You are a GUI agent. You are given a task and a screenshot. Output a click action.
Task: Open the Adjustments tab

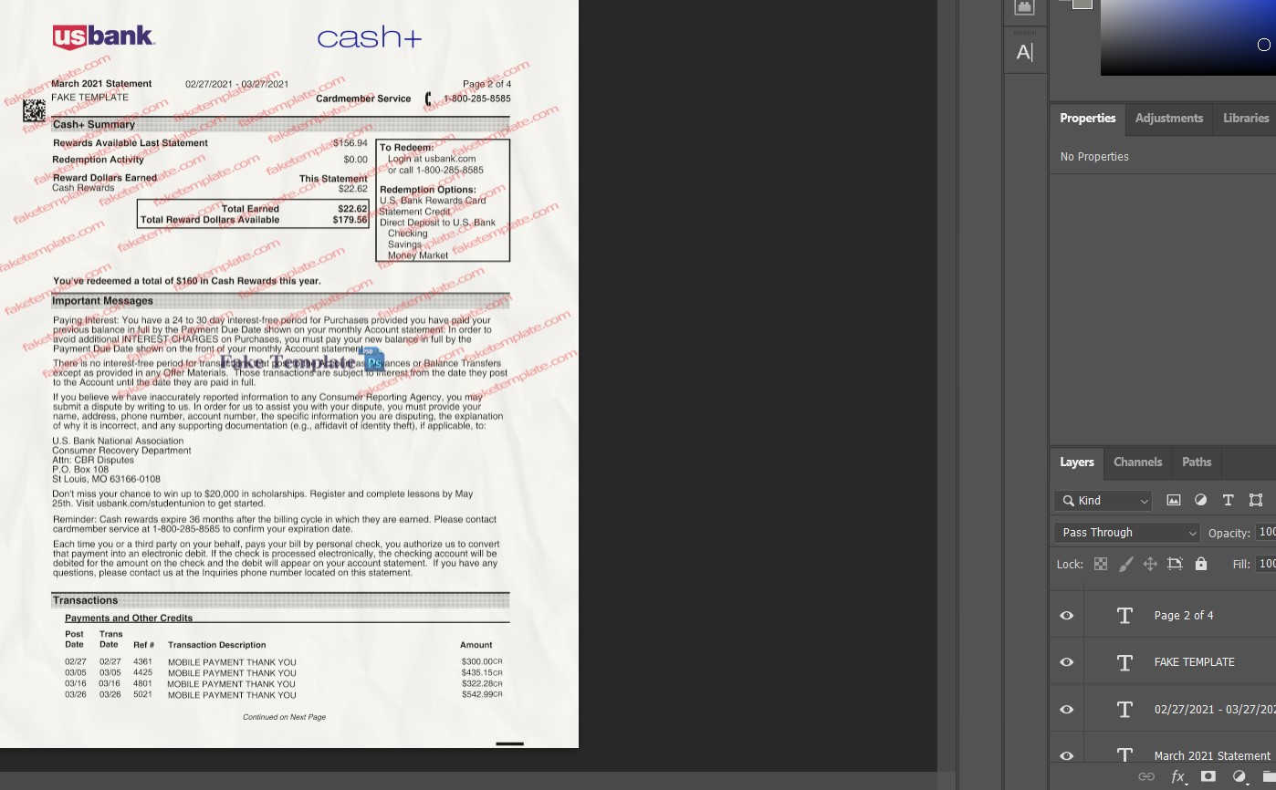(x=1168, y=118)
